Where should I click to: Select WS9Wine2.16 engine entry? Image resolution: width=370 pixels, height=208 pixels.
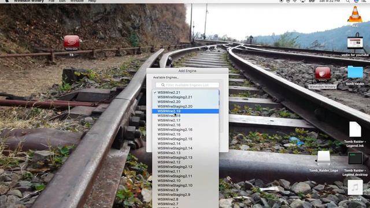186,125
